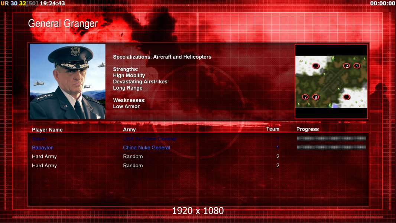
Task: Click the 'Progress' column header
Action: (x=307, y=129)
